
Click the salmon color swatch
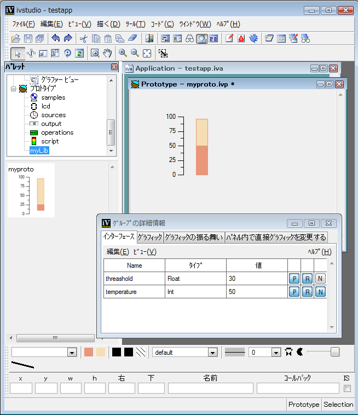(x=88, y=352)
